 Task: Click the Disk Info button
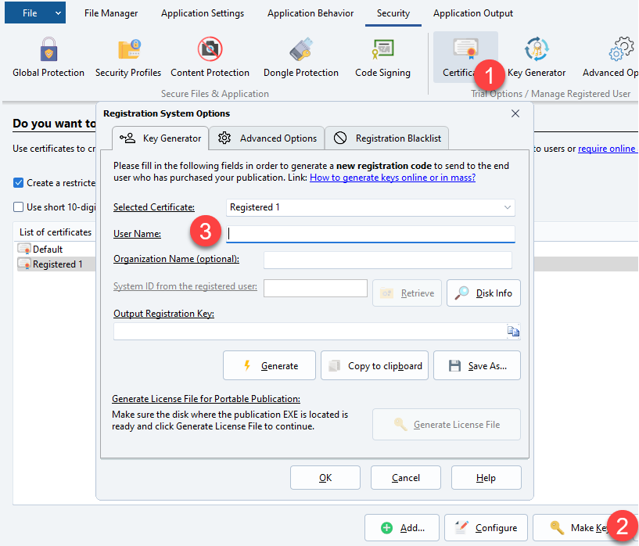point(483,293)
